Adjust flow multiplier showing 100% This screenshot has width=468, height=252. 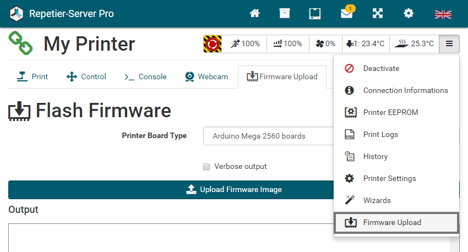[x=288, y=44]
